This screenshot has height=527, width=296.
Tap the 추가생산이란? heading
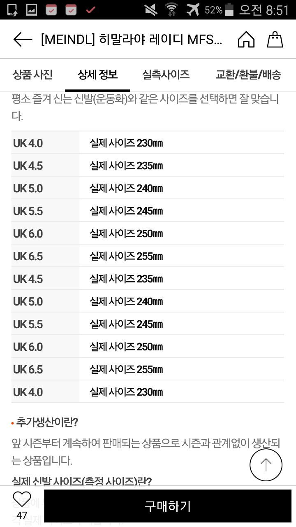click(x=47, y=422)
